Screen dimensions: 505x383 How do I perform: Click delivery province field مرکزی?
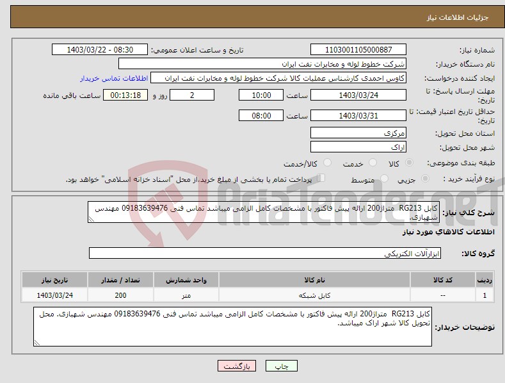tap(358, 133)
